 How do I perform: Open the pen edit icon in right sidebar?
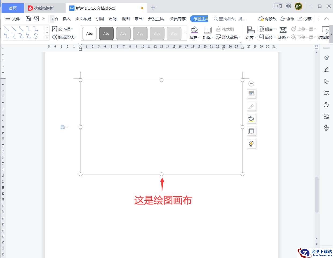[x=326, y=70]
